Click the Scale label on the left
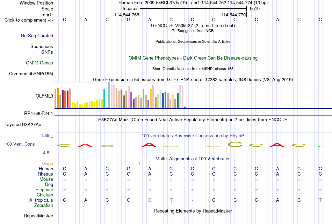This screenshot has height=224, width=332. coord(47,9)
